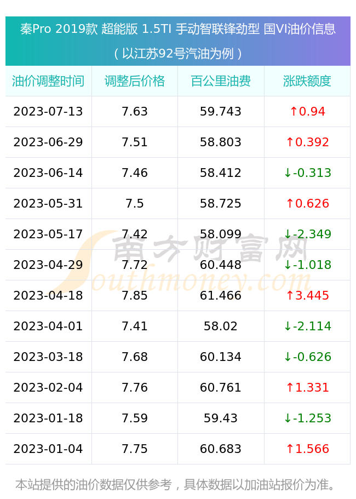Select the date cell 2023-07-13
The width and height of the screenshot is (356, 499).
48,111
